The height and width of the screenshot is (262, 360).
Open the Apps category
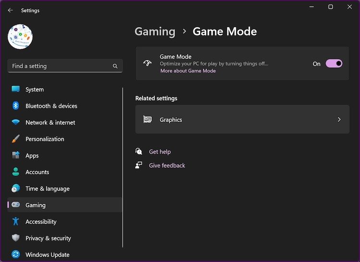pos(32,155)
